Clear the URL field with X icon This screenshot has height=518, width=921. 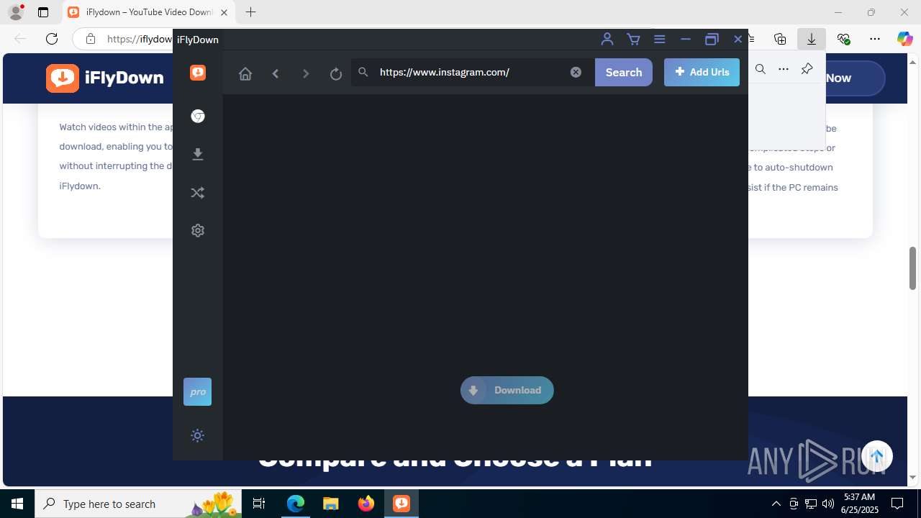pyautogui.click(x=576, y=72)
